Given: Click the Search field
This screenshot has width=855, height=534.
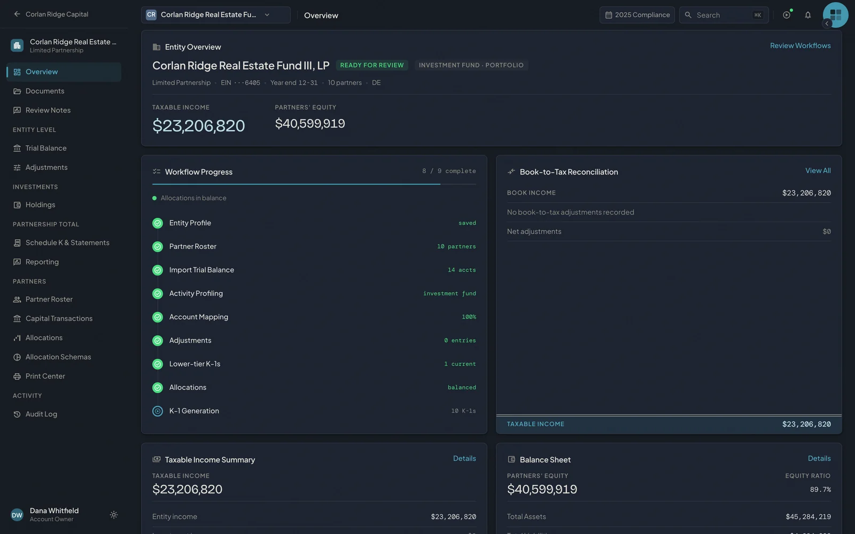Looking at the screenshot, I should pos(724,15).
